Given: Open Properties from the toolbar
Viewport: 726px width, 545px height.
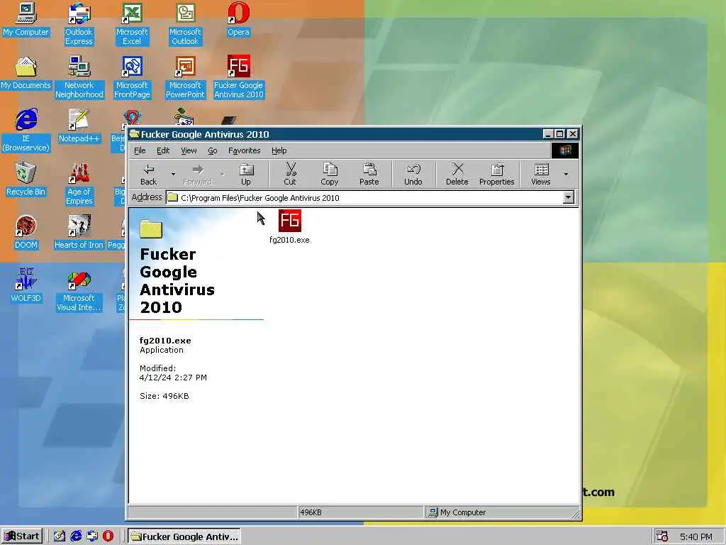Looking at the screenshot, I should coord(497,175).
